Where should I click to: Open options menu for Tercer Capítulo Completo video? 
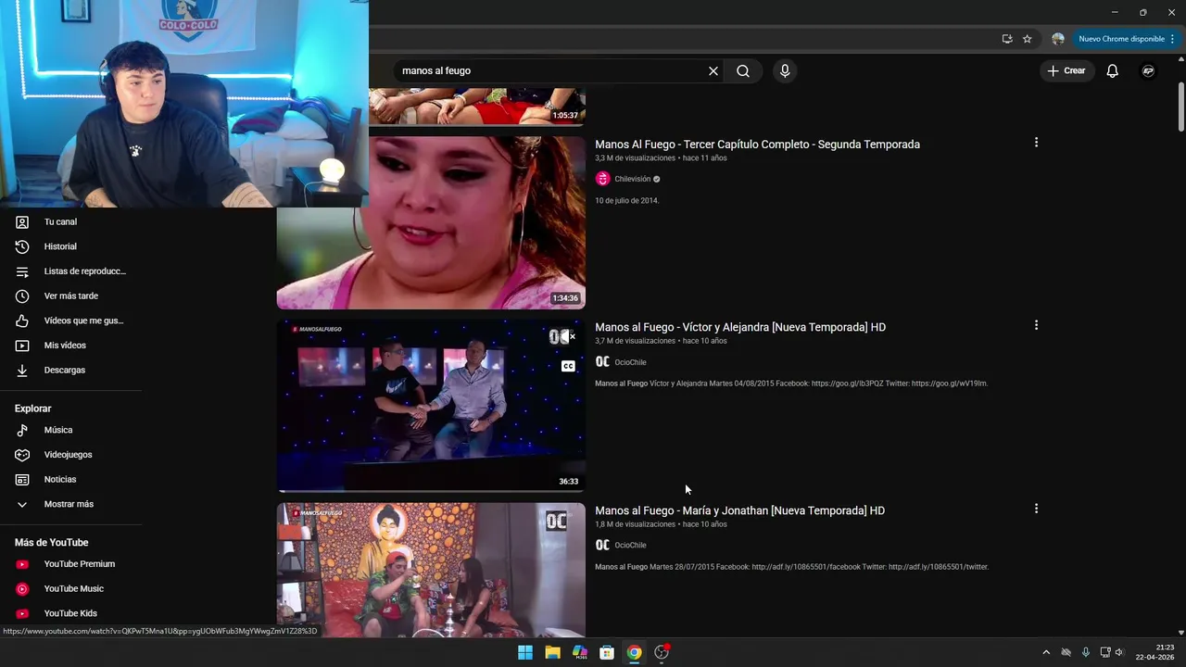[x=1036, y=143]
